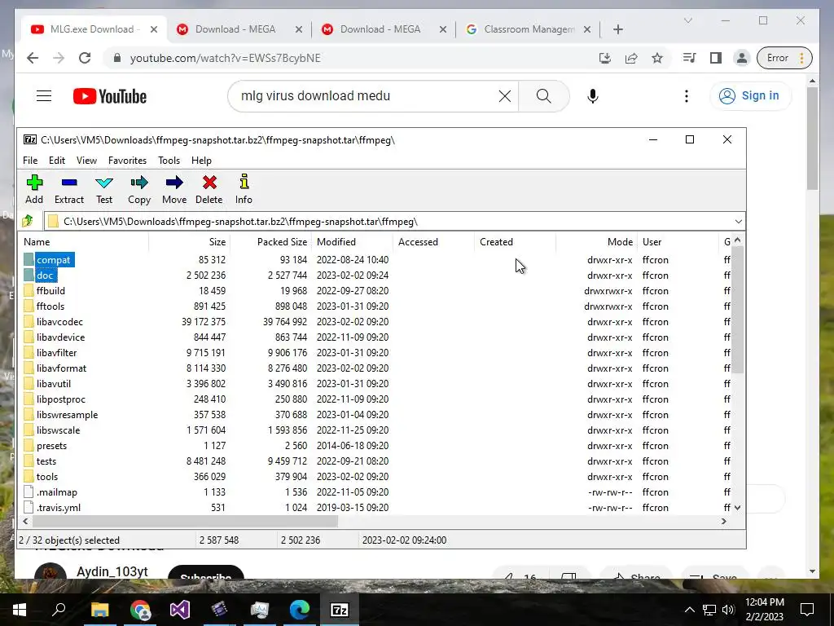The width and height of the screenshot is (834, 626).
Task: Open the YouTube hamburger guide menu
Action: tap(44, 96)
